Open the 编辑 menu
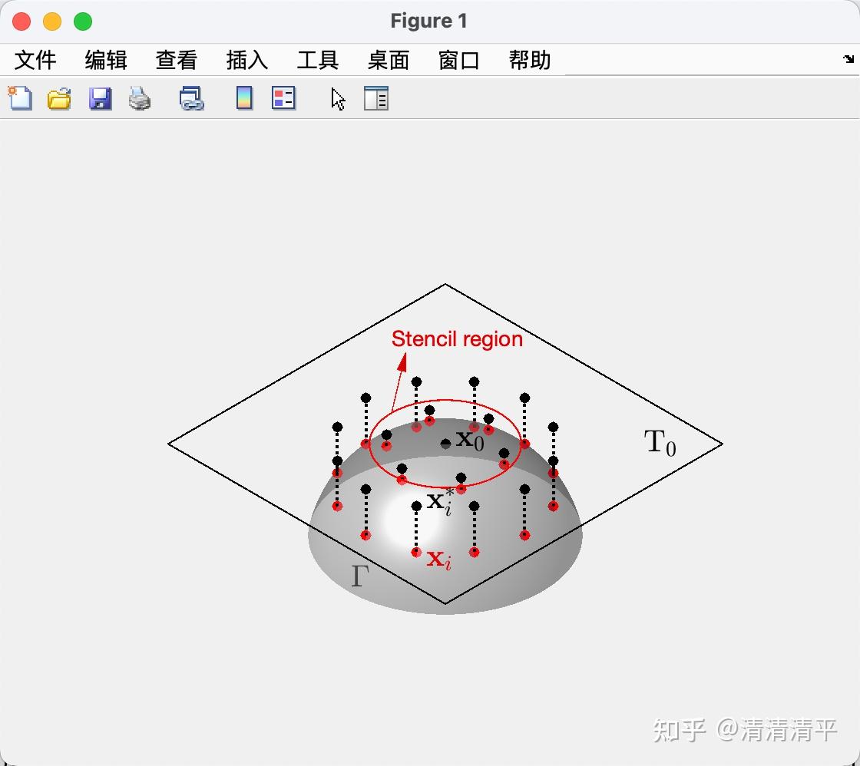The image size is (860, 766). tap(105, 60)
